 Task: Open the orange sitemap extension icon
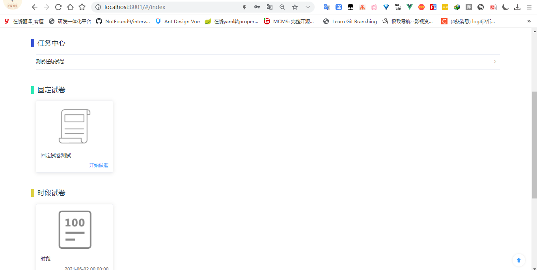coord(362,7)
